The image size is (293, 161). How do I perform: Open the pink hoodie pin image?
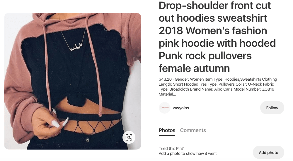pyautogui.click(x=72, y=81)
